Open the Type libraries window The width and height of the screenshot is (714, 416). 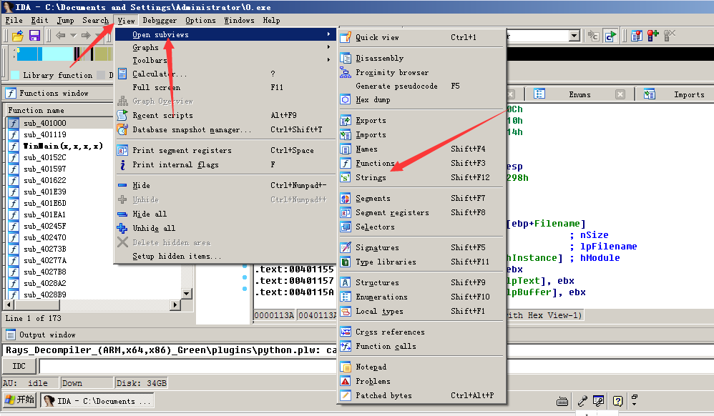pyautogui.click(x=421, y=262)
